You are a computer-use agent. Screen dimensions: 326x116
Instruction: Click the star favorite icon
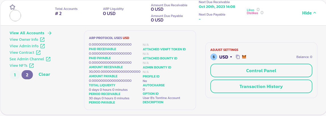click(12, 7)
